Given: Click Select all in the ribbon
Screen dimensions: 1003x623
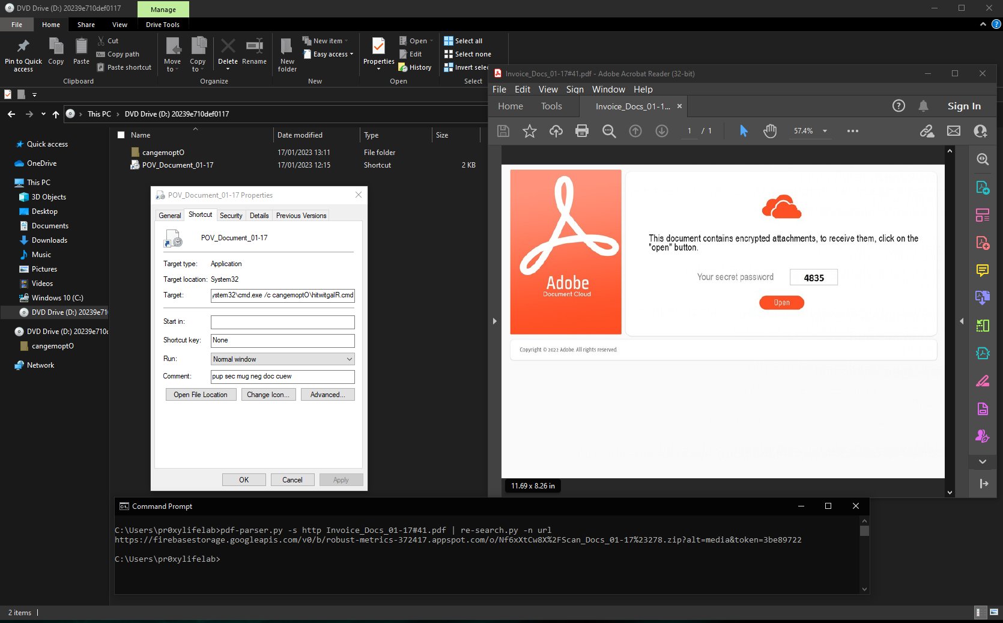Looking at the screenshot, I should (x=463, y=41).
